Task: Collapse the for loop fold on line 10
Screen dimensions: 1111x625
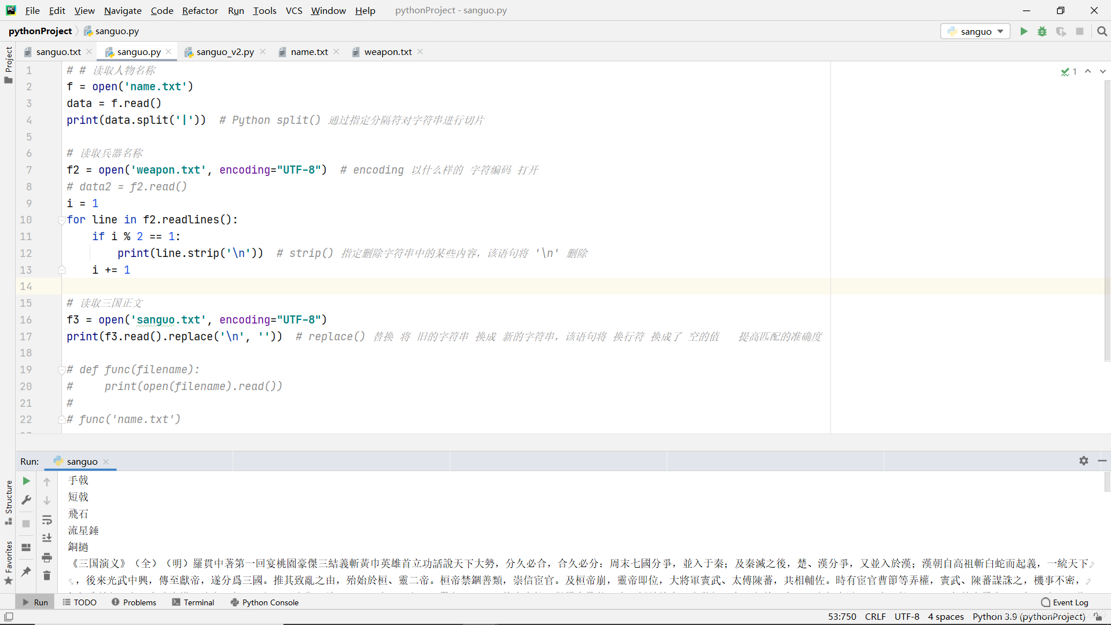Action: (61, 220)
